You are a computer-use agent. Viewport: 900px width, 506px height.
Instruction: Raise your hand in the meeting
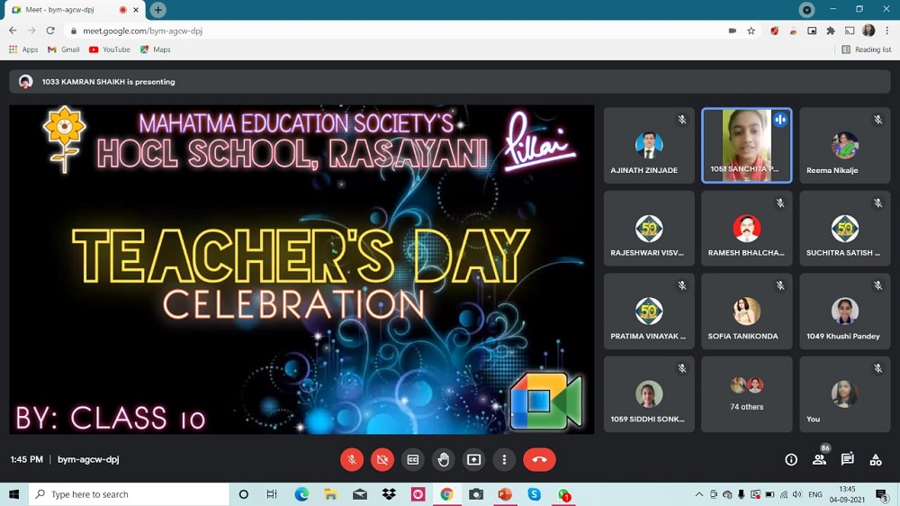tap(444, 459)
